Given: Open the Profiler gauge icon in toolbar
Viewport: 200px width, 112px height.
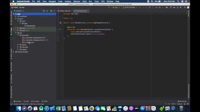Looking at the screenshot, I should pos(156,7).
